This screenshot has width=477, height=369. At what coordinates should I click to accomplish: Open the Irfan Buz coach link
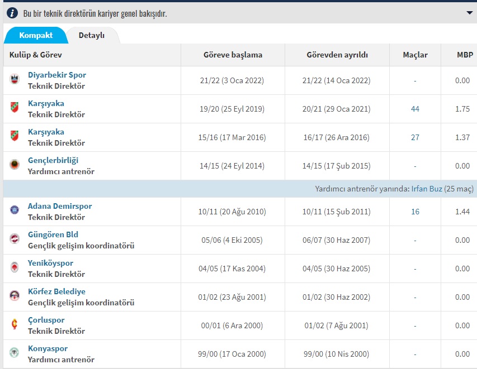427,189
